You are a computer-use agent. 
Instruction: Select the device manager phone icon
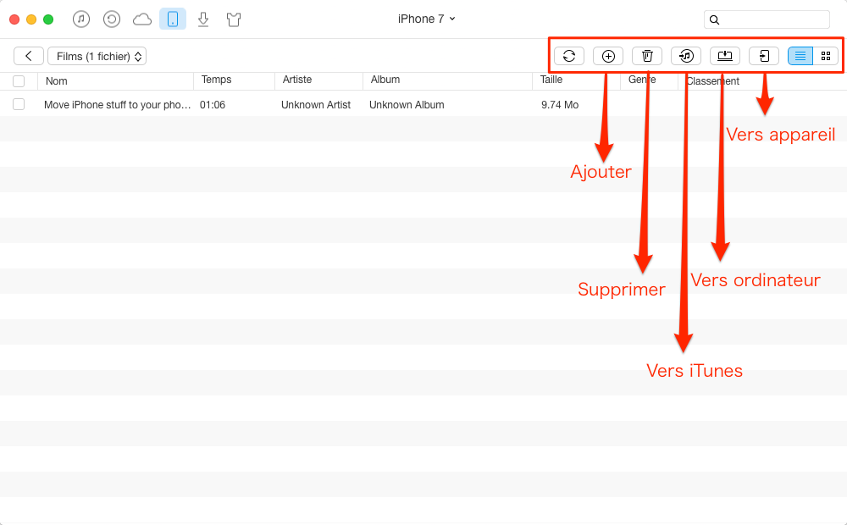point(173,19)
